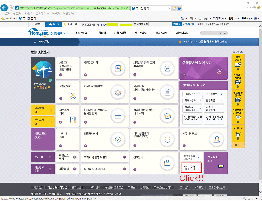
Task: Open 부서사용자 아이디관리 link
Action: pyautogui.click(x=191, y=167)
